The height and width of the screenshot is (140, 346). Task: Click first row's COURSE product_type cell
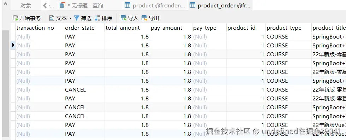click(x=288, y=37)
